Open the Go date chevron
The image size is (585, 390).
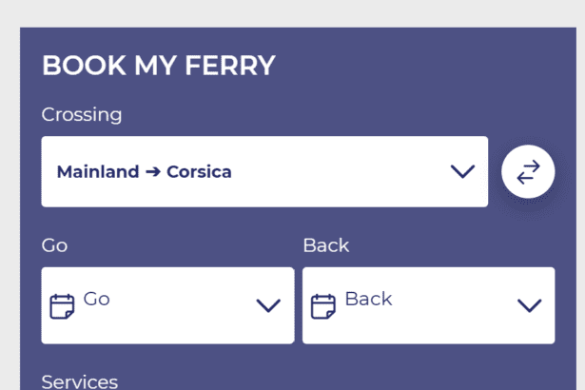pyautogui.click(x=268, y=305)
